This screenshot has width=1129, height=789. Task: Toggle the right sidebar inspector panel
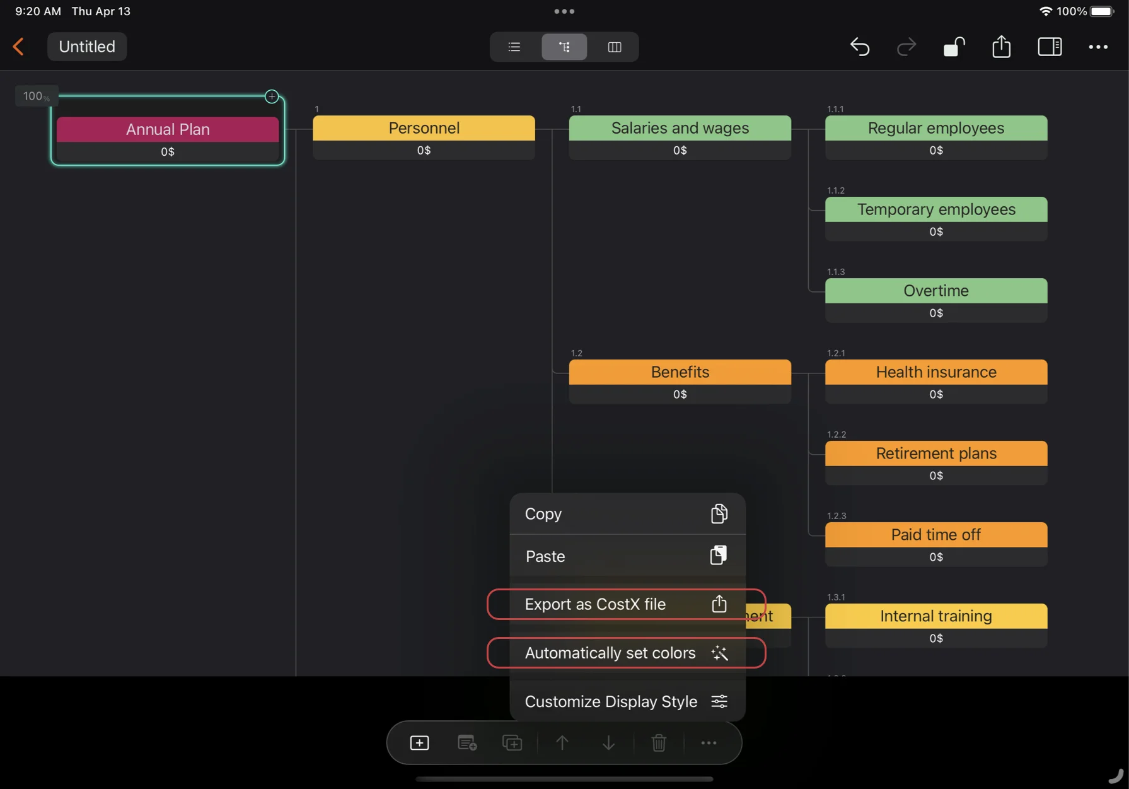(x=1050, y=47)
